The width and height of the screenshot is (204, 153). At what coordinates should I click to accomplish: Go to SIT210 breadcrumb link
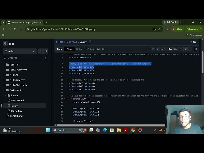(x=60, y=42)
